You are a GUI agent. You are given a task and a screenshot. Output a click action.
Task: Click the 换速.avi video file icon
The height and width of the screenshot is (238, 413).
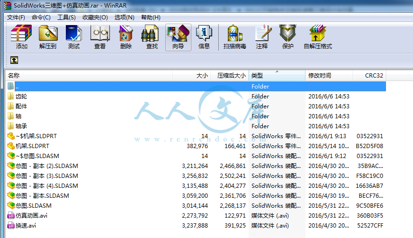tap(11, 226)
